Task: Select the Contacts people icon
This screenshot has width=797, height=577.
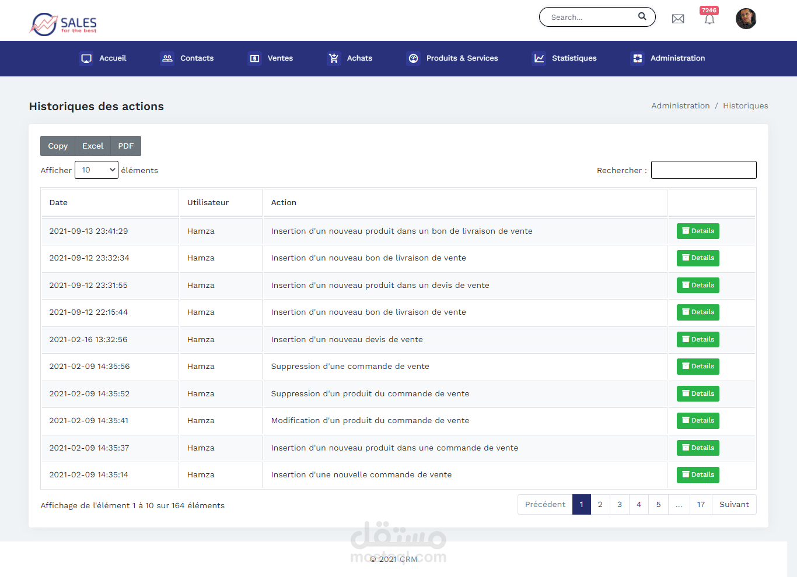Action: tap(167, 58)
